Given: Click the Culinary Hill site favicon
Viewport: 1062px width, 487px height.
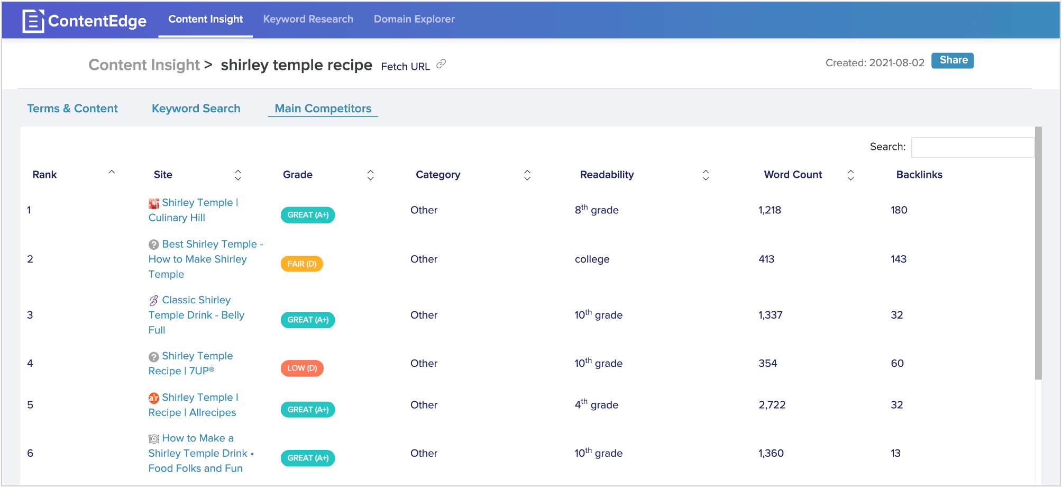Looking at the screenshot, I should click(x=154, y=203).
